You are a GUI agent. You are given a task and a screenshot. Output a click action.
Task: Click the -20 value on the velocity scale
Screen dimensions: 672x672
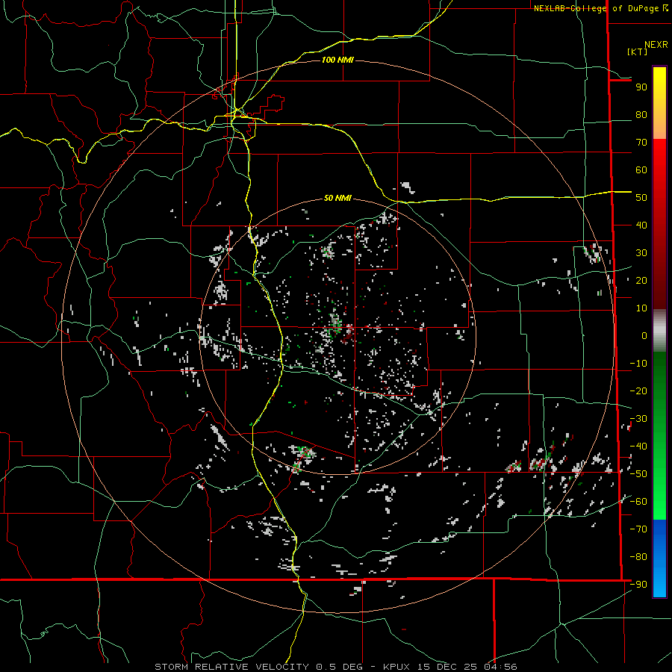coord(638,391)
